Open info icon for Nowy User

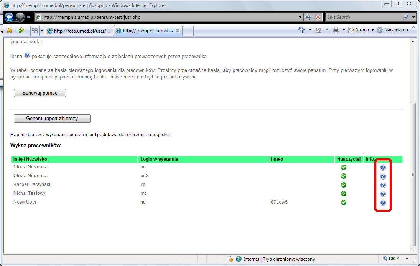[x=383, y=203]
